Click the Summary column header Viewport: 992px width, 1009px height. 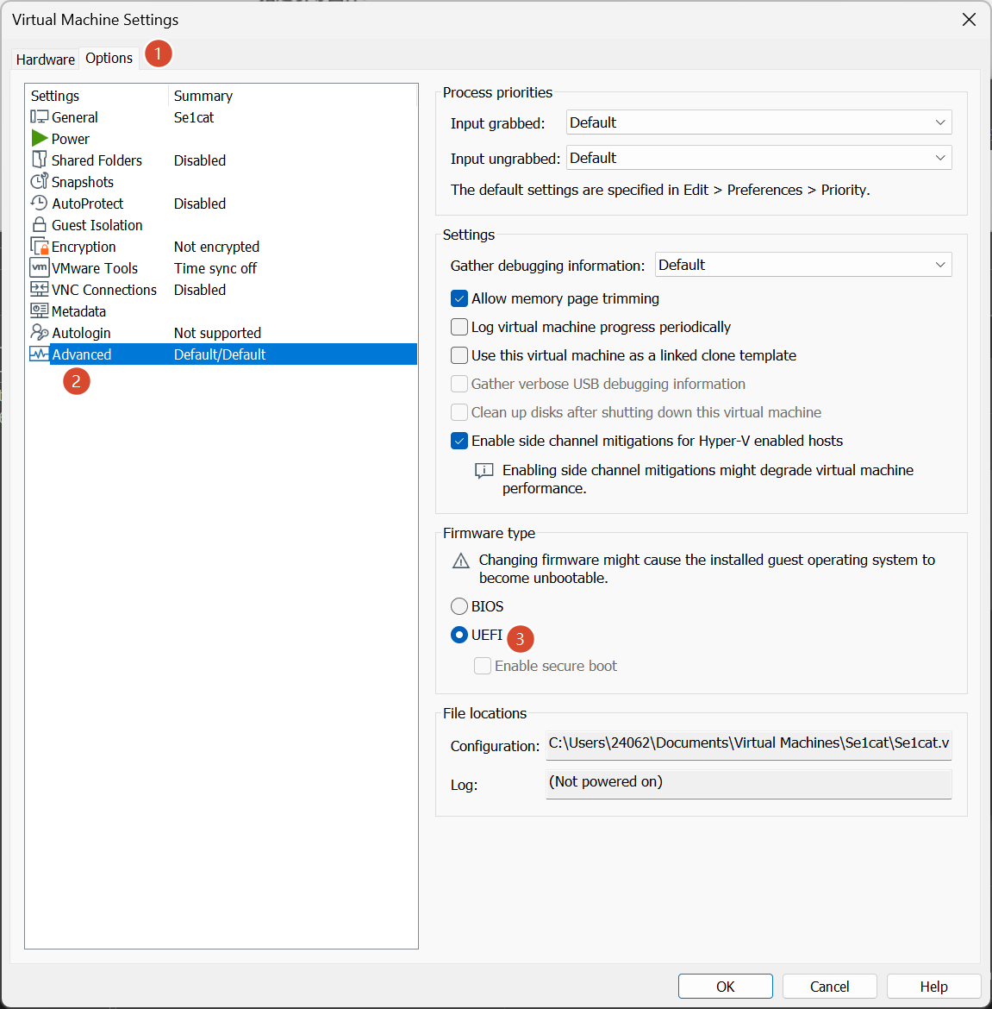pos(203,96)
